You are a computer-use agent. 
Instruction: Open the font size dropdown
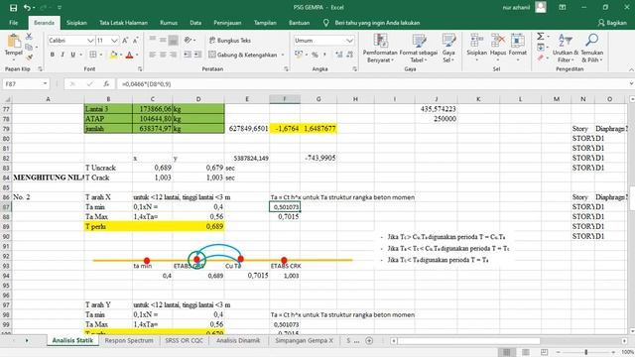[114, 41]
